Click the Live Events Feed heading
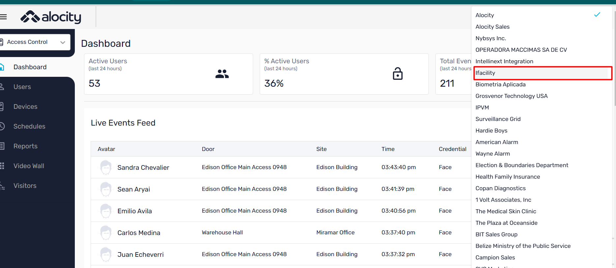Viewport: 616px width, 268px height. (123, 123)
